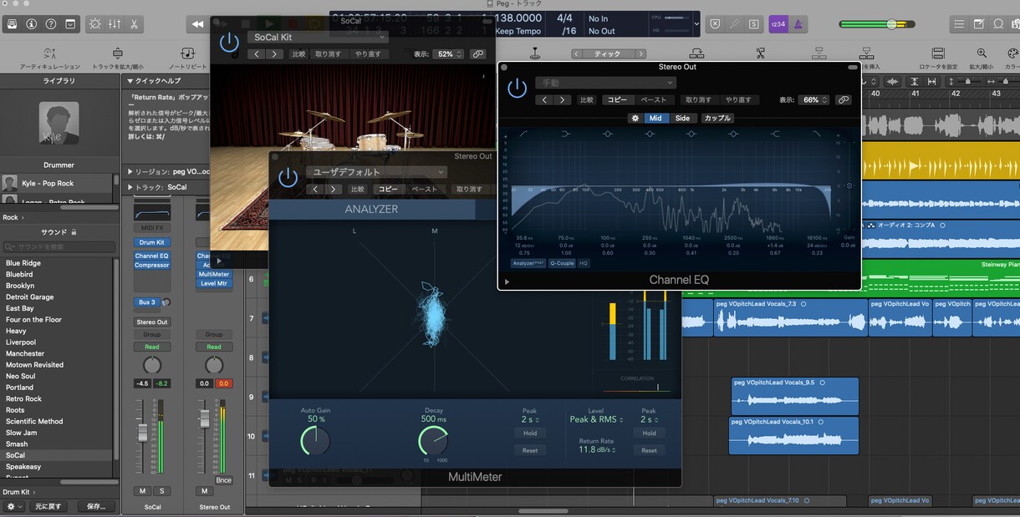Select Detroit Garage in sound list
The image size is (1020, 517).
pyautogui.click(x=30, y=297)
